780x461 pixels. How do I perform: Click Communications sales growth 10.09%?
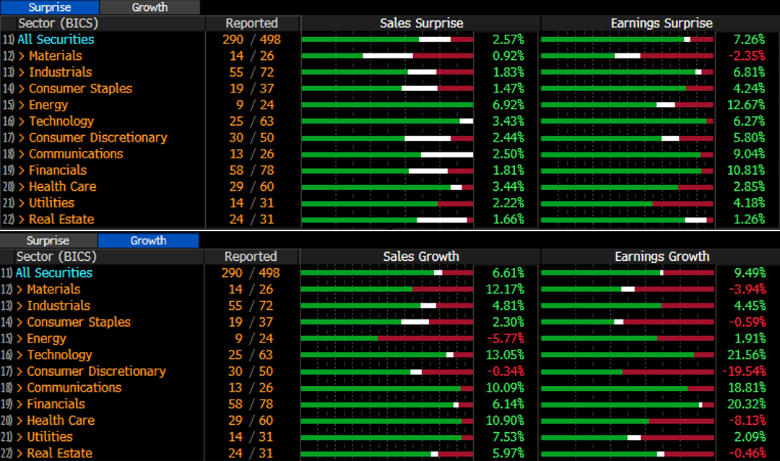(x=505, y=388)
